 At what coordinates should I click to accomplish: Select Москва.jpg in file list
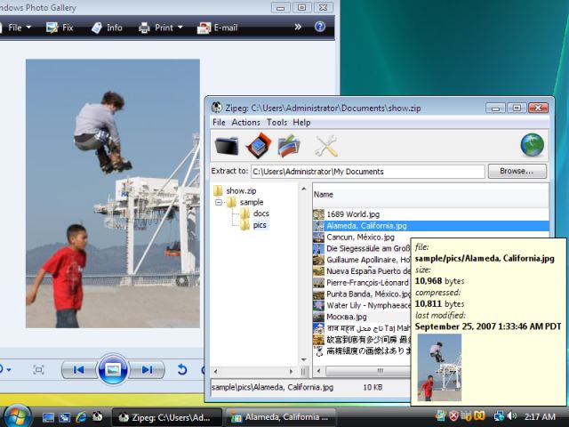click(347, 317)
